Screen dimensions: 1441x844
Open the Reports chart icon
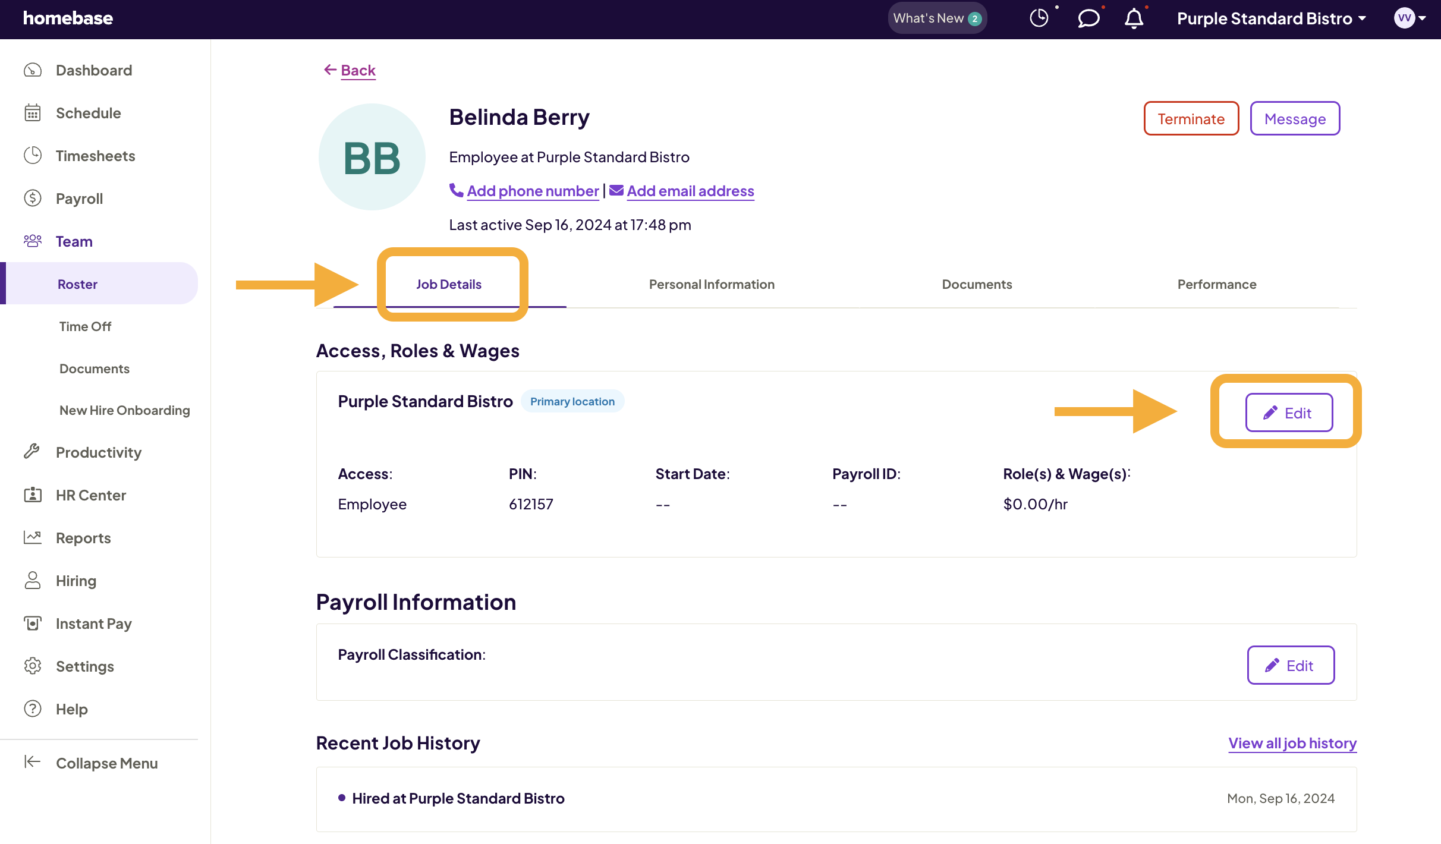[x=33, y=537]
